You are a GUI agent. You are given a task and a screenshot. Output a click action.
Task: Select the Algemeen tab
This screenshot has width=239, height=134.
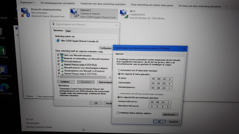click(x=120, y=54)
